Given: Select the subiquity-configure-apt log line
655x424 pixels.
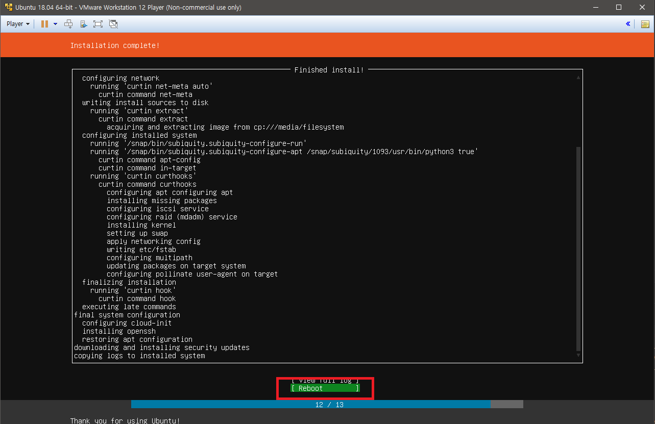Looking at the screenshot, I should [x=284, y=152].
